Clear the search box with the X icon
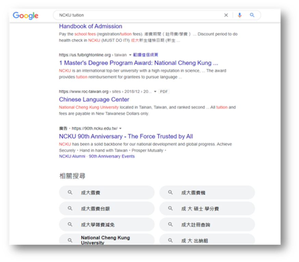 (226, 15)
